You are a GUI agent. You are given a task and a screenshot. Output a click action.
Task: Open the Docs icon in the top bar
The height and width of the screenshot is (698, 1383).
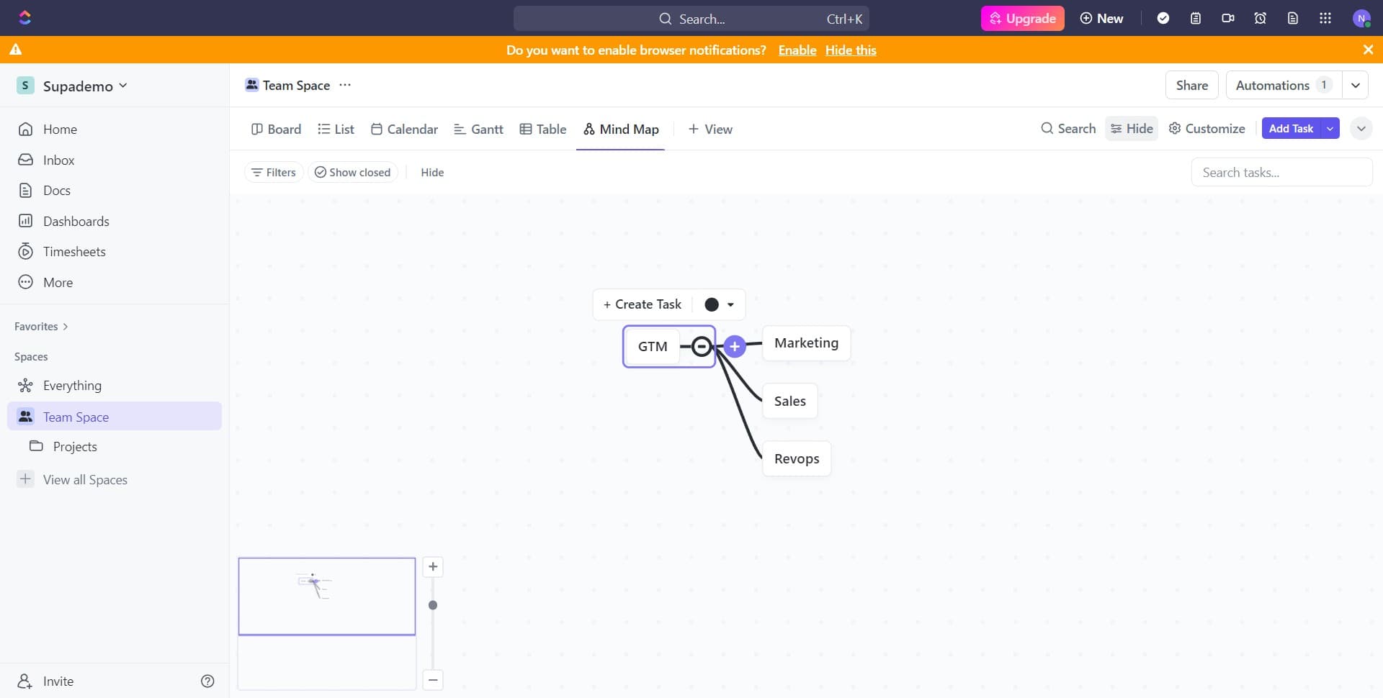tap(1293, 18)
